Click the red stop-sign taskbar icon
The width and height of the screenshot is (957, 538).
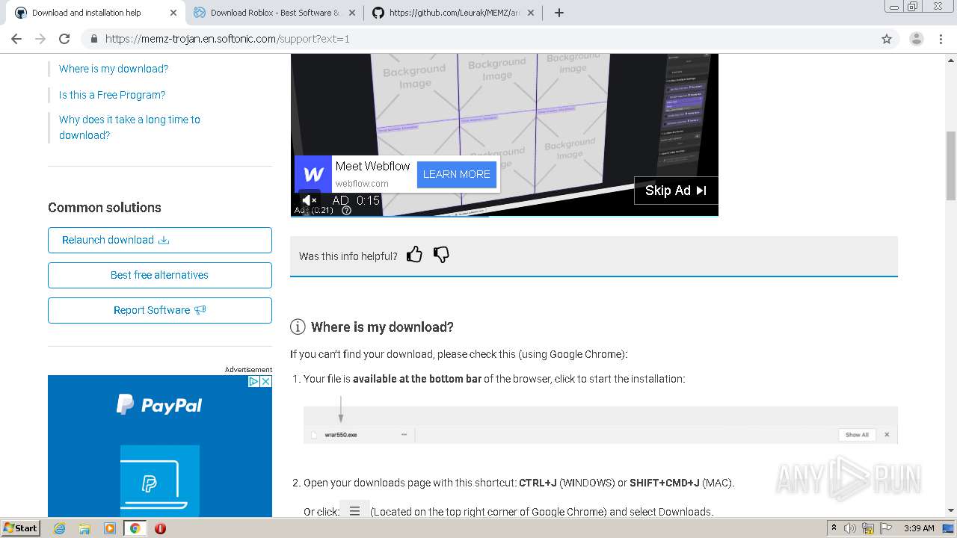pyautogui.click(x=160, y=528)
